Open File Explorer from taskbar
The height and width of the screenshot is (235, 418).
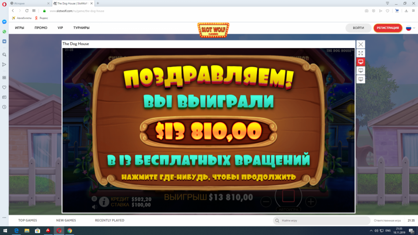27,231
